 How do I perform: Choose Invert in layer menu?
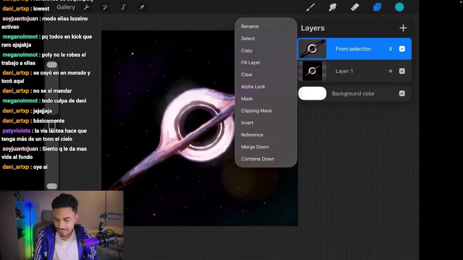(247, 123)
